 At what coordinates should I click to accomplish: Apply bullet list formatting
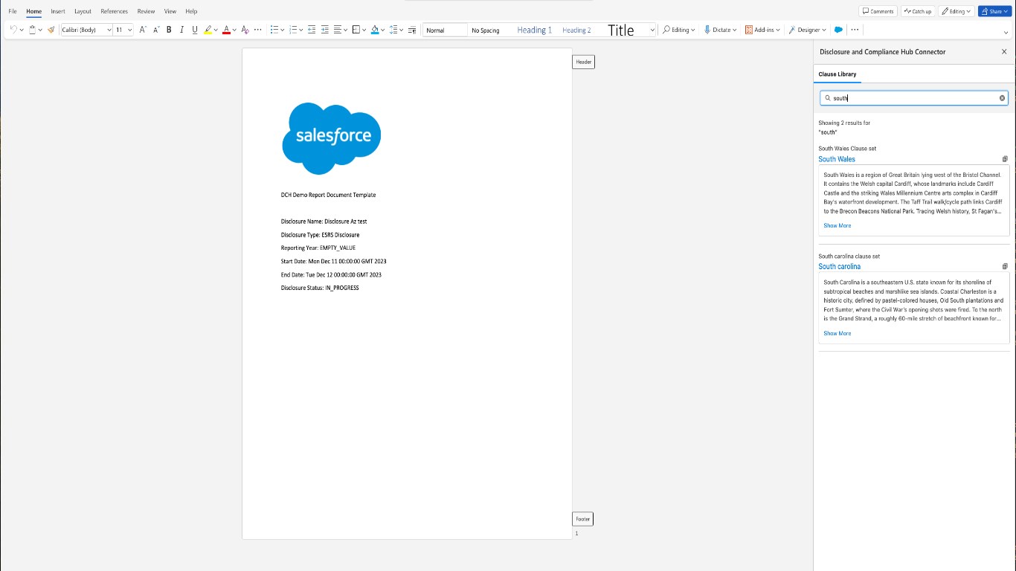[x=274, y=30]
